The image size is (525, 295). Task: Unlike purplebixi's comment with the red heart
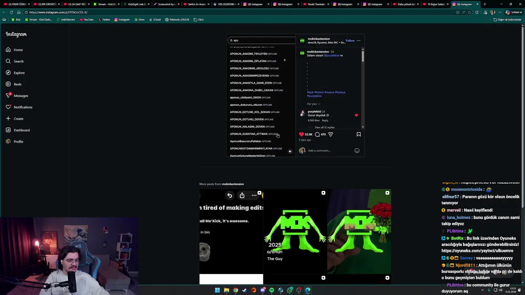356,116
